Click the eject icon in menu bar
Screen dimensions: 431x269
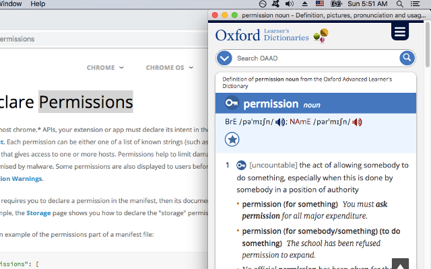coord(304,4)
